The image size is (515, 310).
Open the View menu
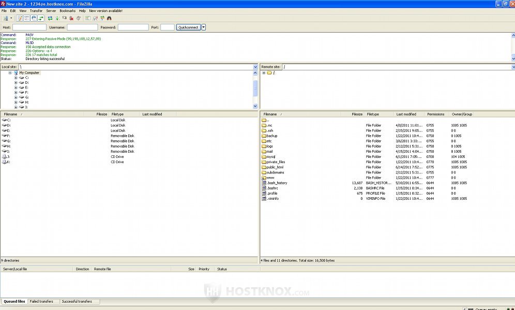pos(23,11)
